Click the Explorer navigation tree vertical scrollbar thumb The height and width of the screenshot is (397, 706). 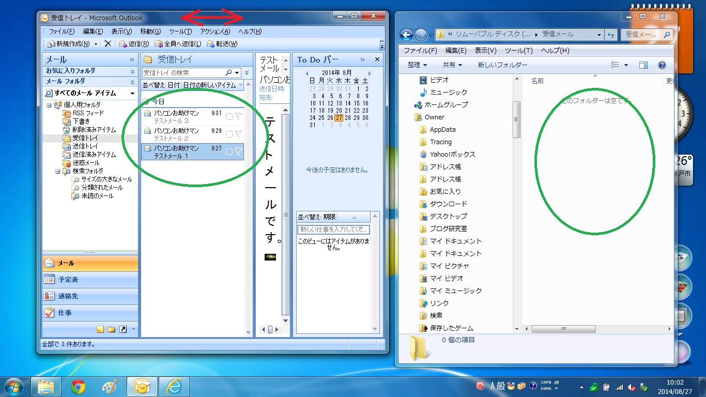517,119
